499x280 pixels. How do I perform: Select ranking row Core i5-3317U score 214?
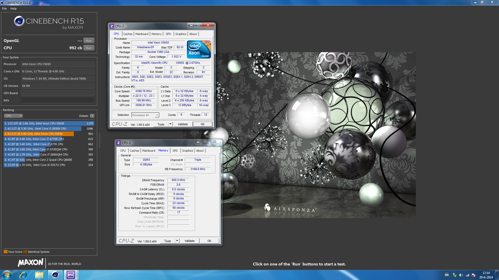[49, 165]
